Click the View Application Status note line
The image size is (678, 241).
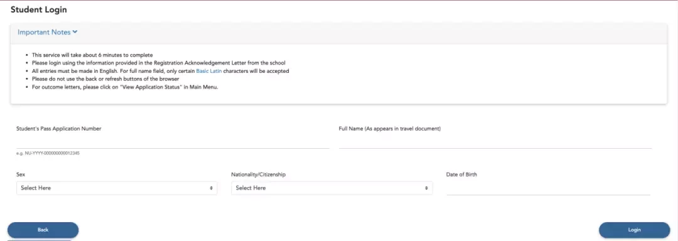[125, 87]
